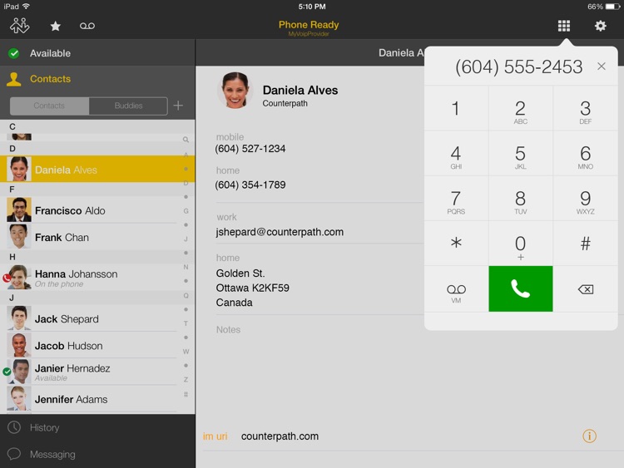Open favorites star icon
Screen dimensions: 624x468
coord(55,27)
